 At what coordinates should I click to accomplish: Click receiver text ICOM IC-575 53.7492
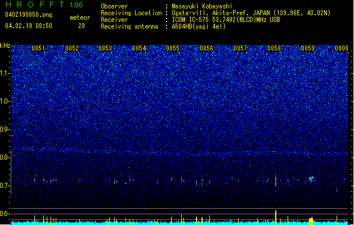(226, 20)
